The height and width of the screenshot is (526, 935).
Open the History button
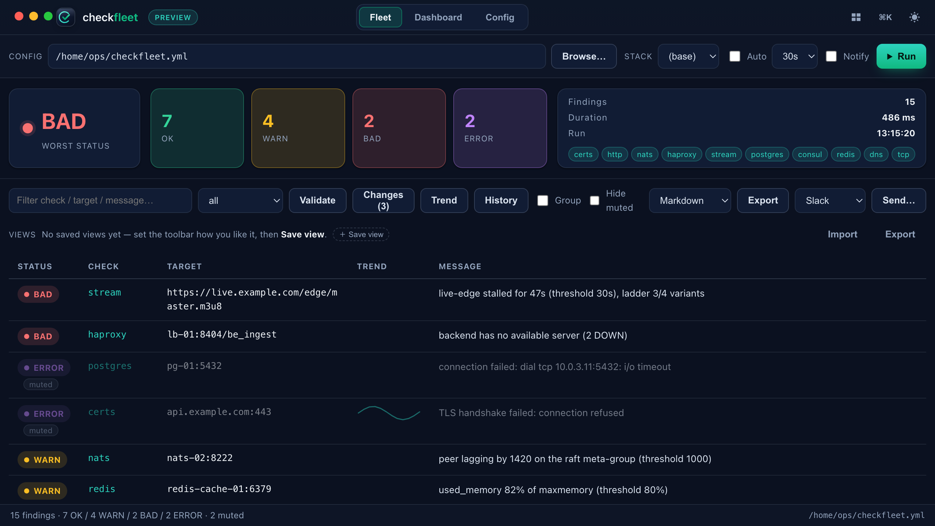pyautogui.click(x=501, y=200)
